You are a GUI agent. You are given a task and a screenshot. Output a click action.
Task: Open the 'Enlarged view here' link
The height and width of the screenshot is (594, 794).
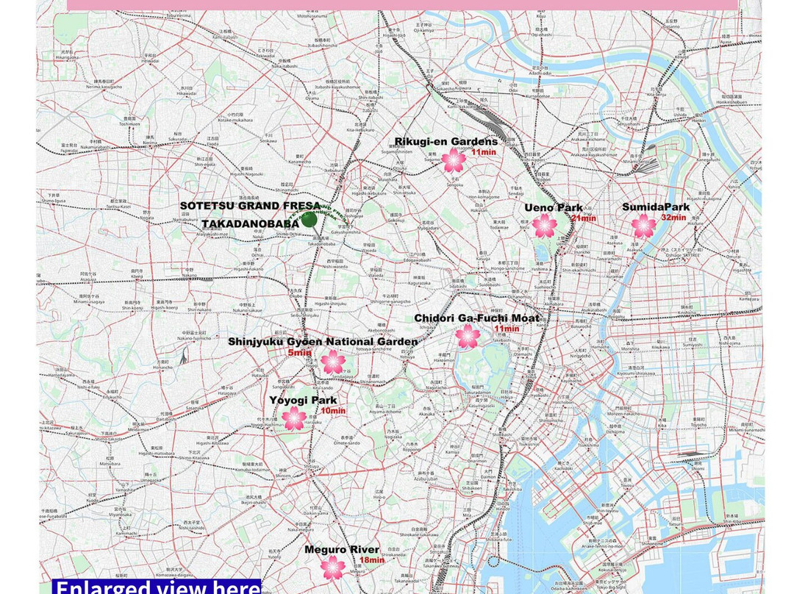[x=157, y=587]
